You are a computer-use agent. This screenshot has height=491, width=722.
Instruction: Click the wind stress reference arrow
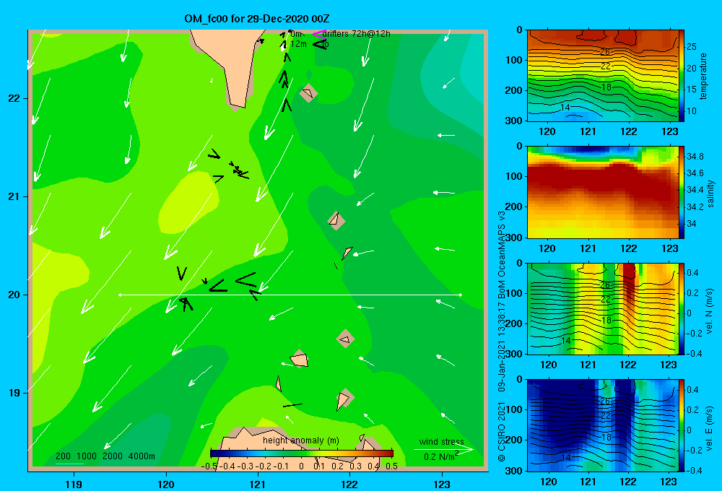click(x=444, y=449)
